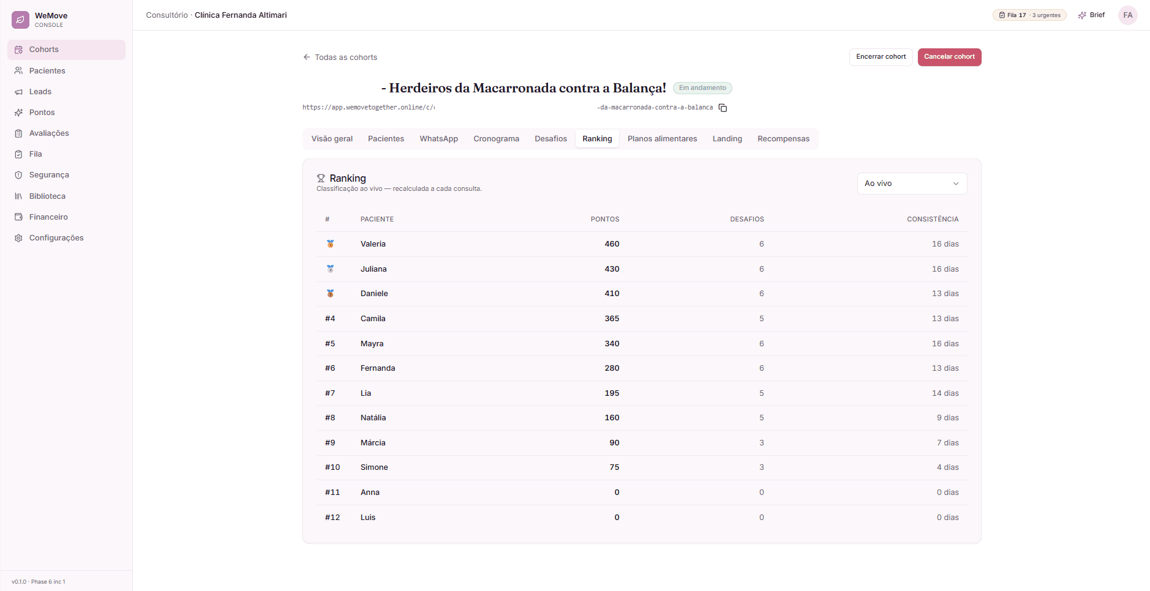Open Biblioteca in the sidebar
This screenshot has height=591, width=1150.
(66, 196)
